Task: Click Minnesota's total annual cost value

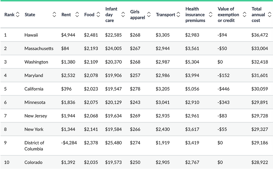Action: click(x=260, y=102)
